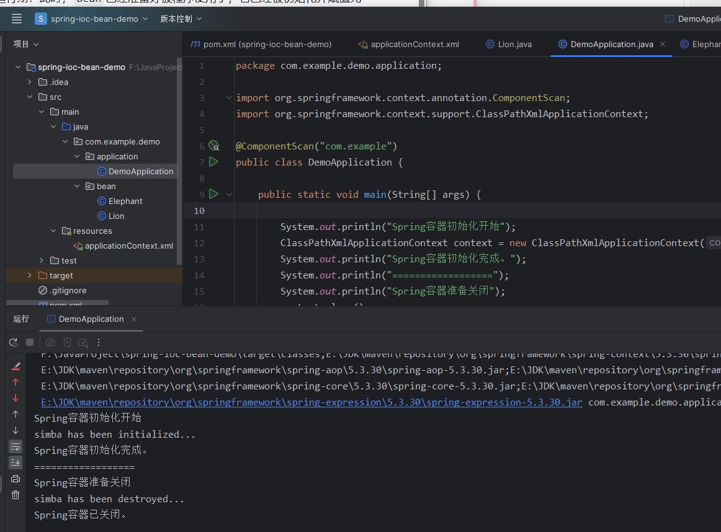Open the hamburger main menu
Screen dimensions: 721x532
click(x=17, y=19)
